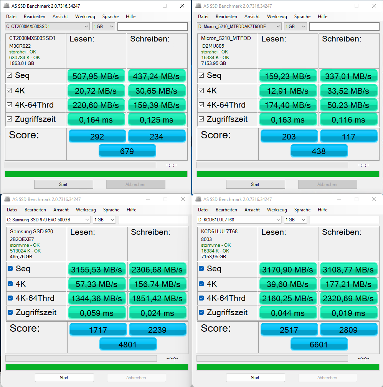The image size is (383, 387).
Task: Click write score 234
Action: [157, 136]
